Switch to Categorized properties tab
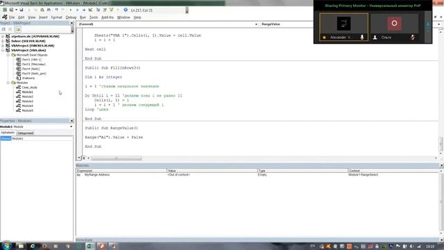The image size is (444, 250). 25,133
